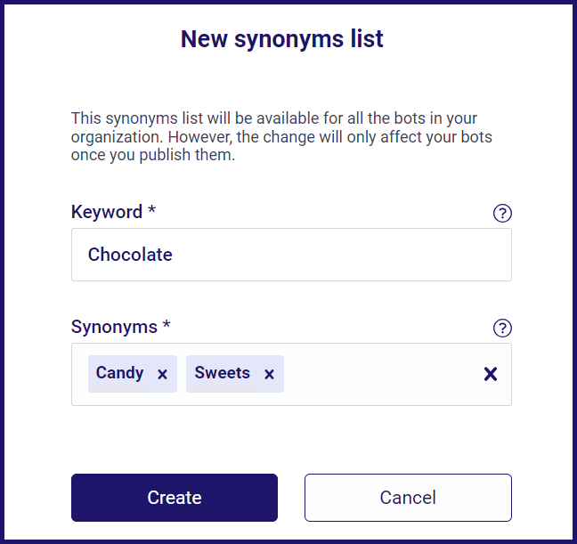This screenshot has height=544, width=577.
Task: Delete the Sweets synonym with its x
Action: click(x=269, y=375)
